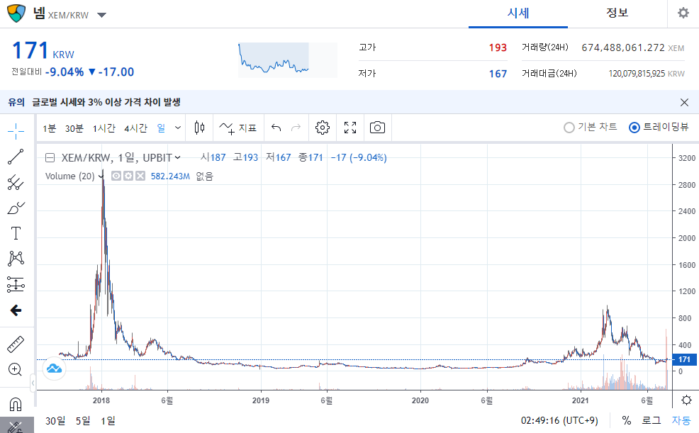Screen dimensions: 699x433
Task: Set date range to 30일
Action: (55, 420)
